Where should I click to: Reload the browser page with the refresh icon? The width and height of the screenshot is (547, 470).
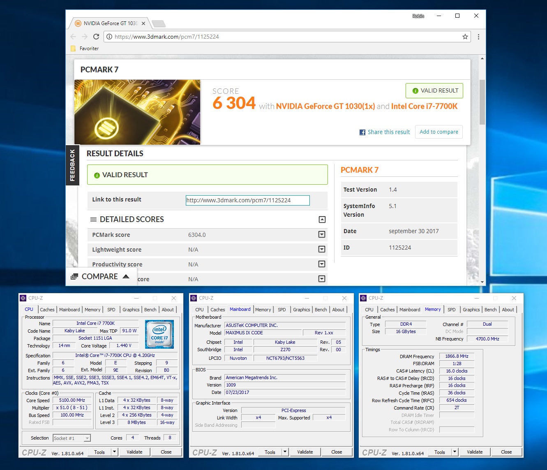[96, 37]
